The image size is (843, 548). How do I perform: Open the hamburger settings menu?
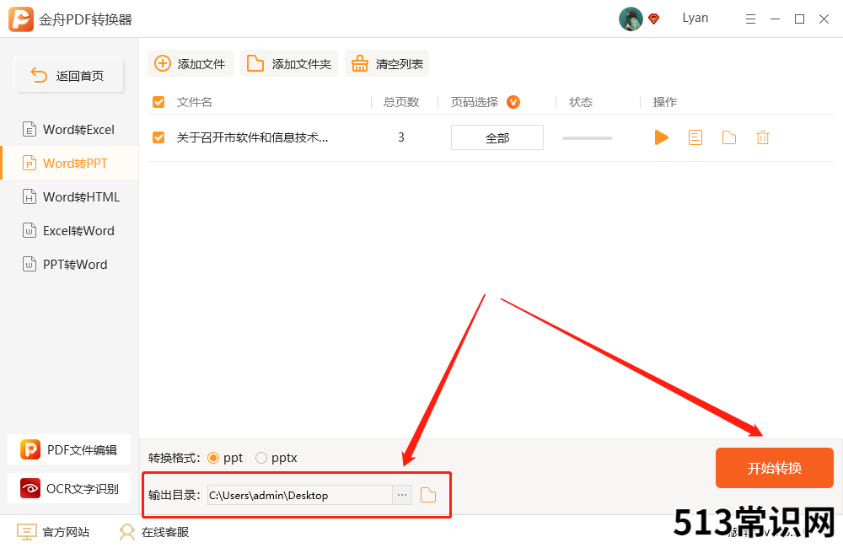(750, 19)
